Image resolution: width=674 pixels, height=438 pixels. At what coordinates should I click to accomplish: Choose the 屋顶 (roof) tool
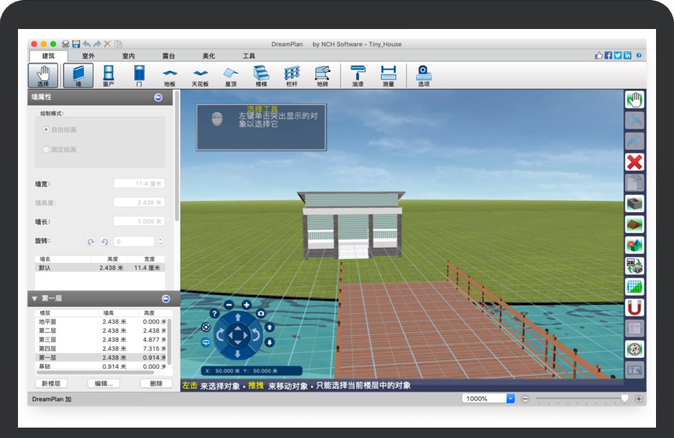[x=231, y=75]
